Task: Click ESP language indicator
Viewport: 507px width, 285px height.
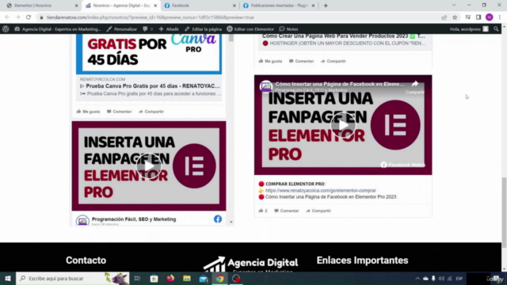Action: pos(459,278)
